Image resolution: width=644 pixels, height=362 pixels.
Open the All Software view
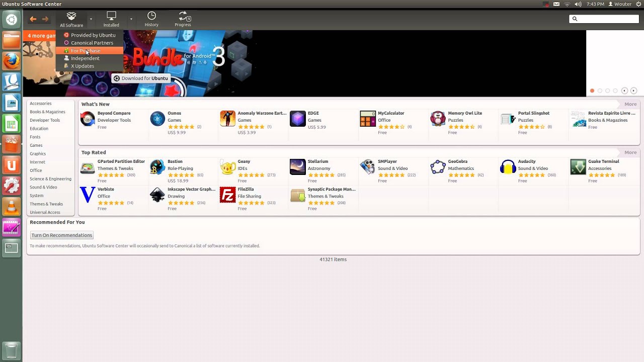[71, 19]
